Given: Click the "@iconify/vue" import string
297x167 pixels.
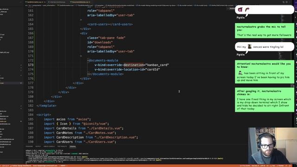Looking at the screenshot, I should (95, 124).
